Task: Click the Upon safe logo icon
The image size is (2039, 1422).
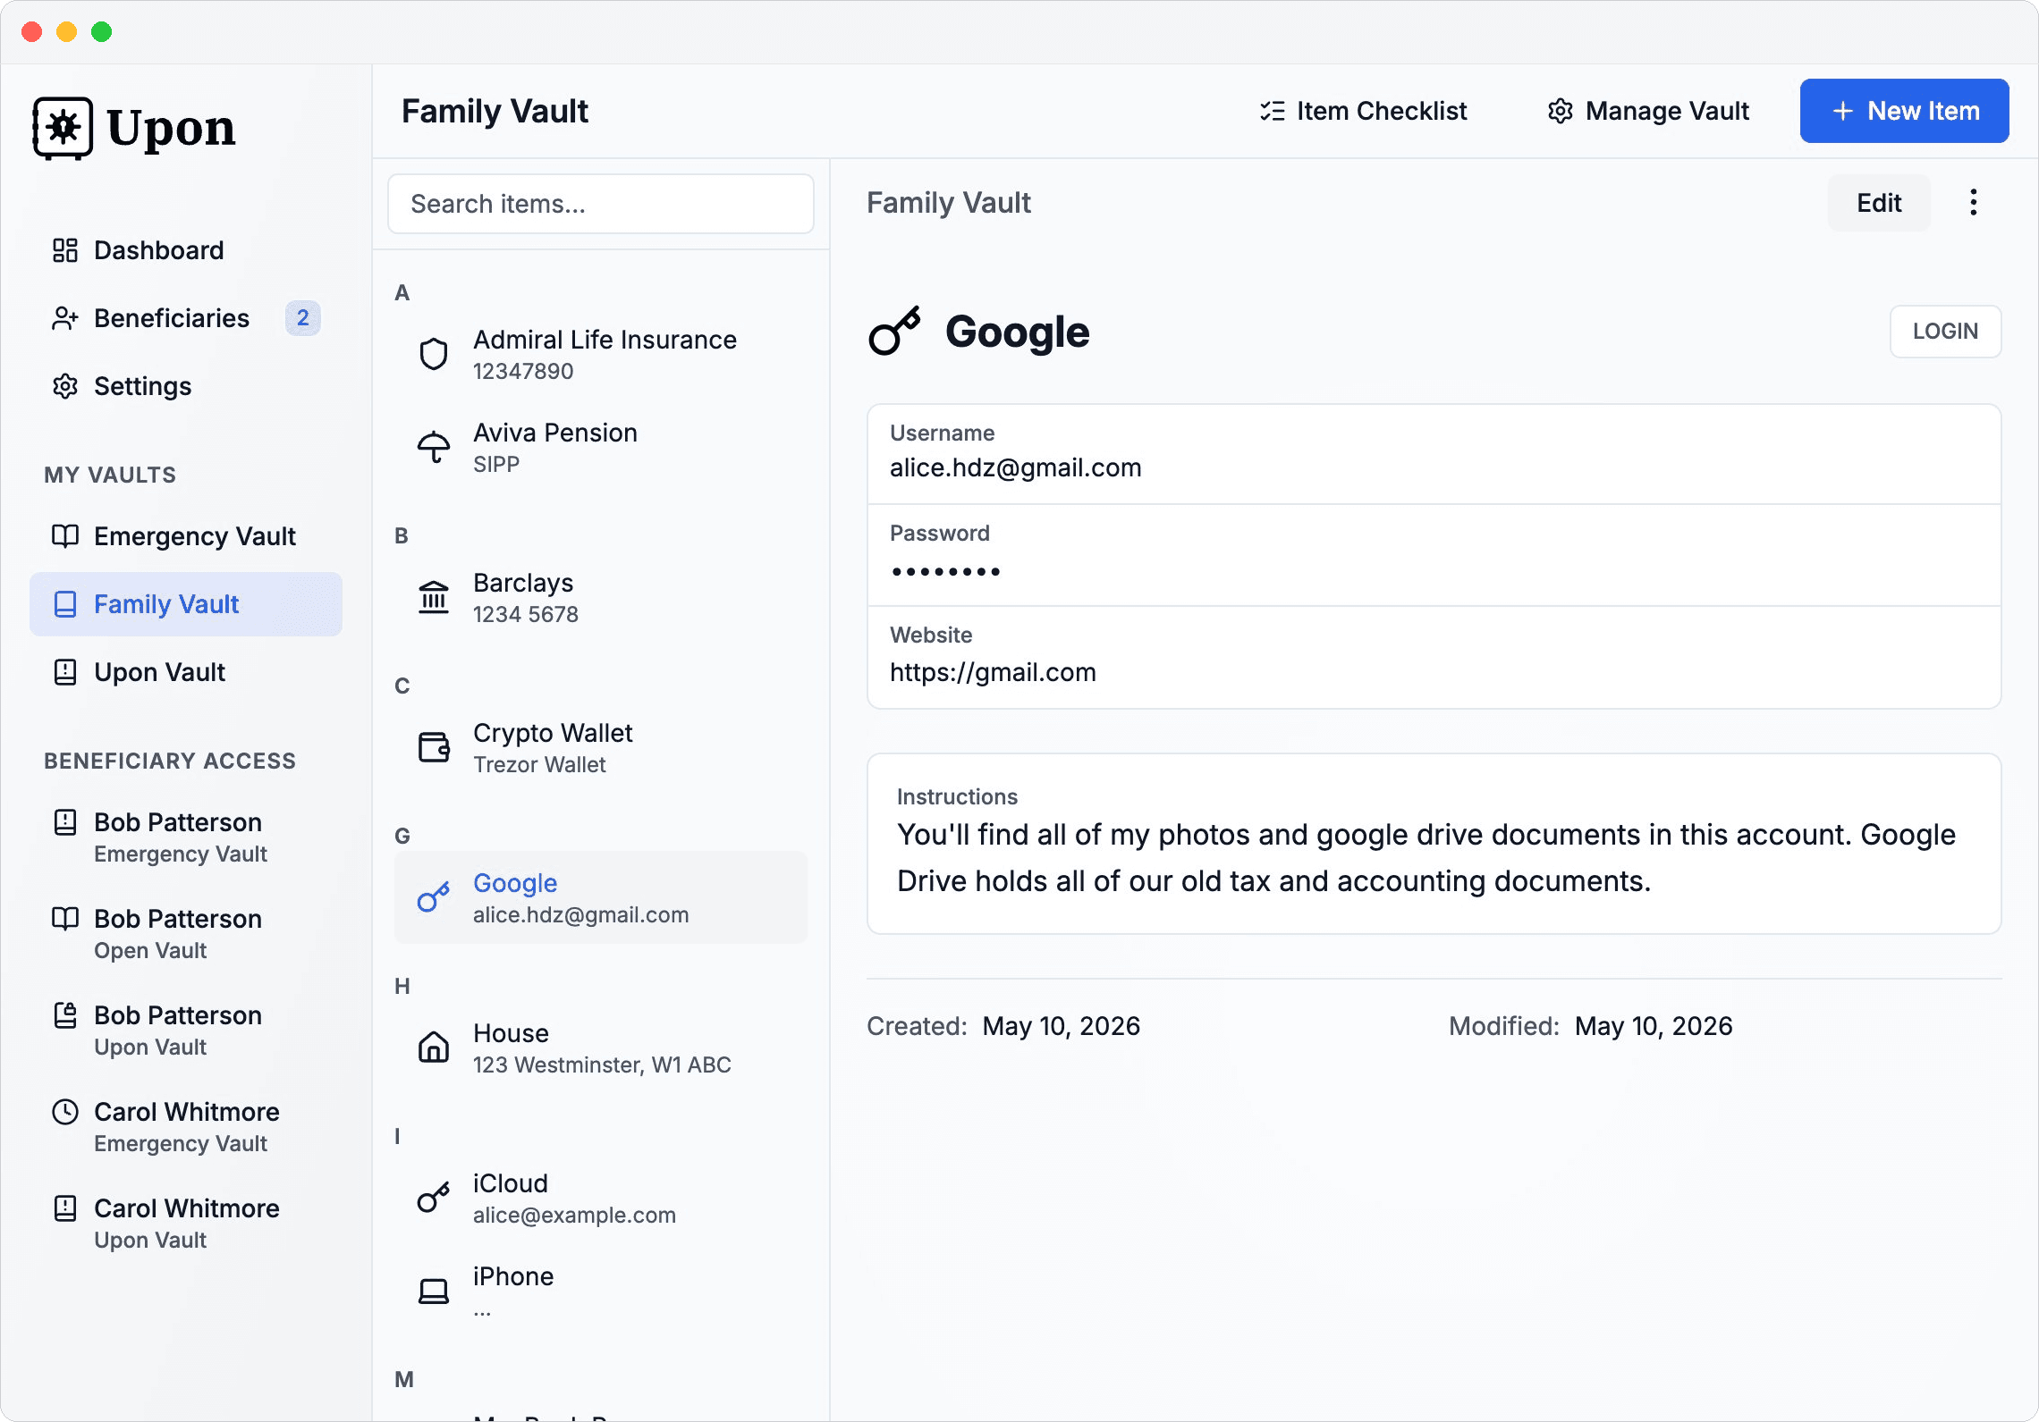Action: click(x=63, y=128)
